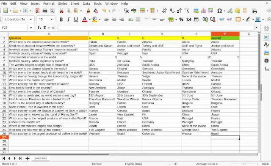Toggle Wrap Text

[131, 19]
